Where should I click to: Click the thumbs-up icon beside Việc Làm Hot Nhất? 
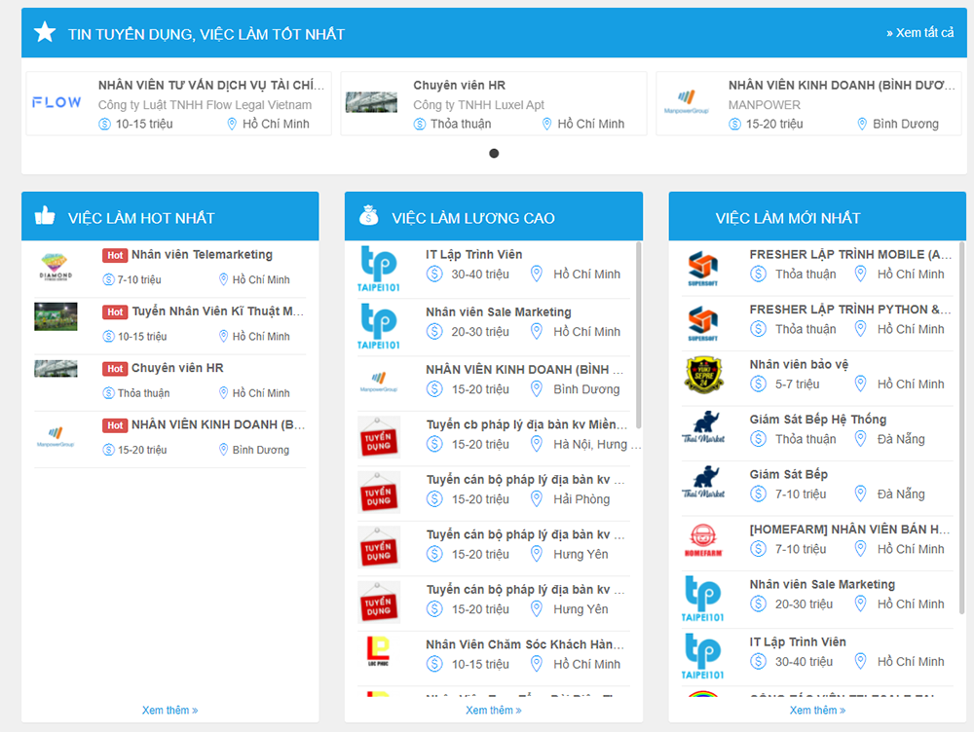pyautogui.click(x=45, y=217)
